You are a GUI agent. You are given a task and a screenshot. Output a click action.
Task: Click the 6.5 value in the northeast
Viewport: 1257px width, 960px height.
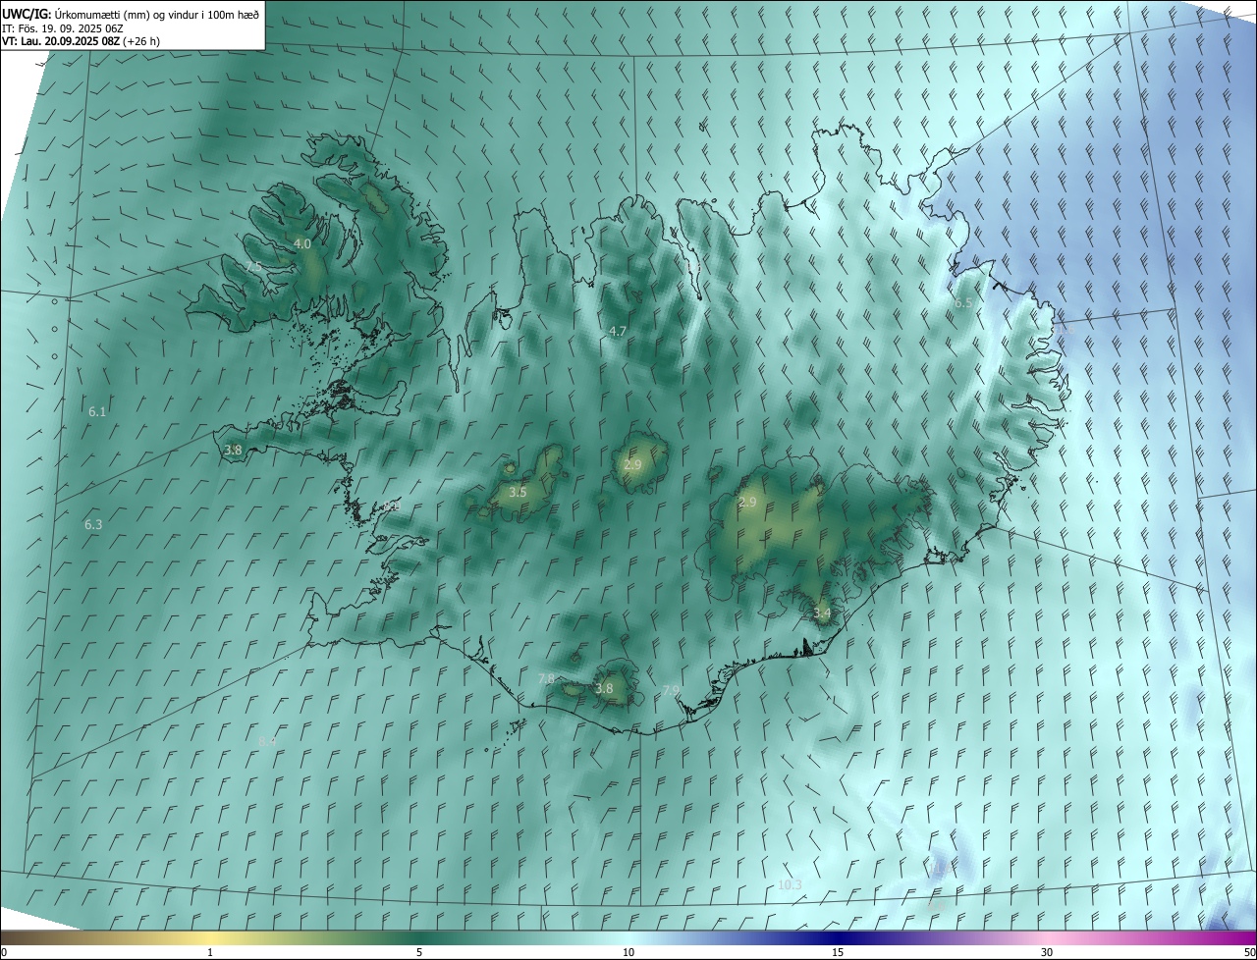coord(963,303)
